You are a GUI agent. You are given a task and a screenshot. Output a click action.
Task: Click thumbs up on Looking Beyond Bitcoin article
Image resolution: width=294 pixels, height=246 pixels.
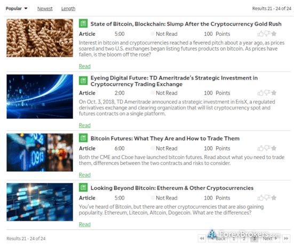click(260, 197)
